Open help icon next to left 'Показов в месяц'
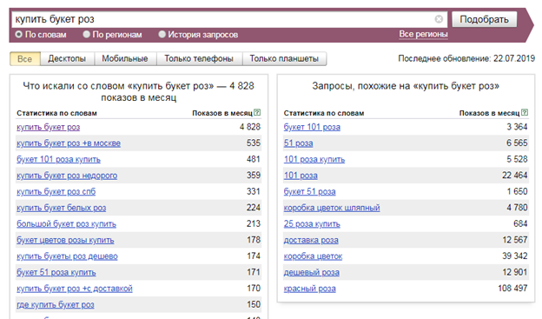The height and width of the screenshot is (319, 542). 257,112
